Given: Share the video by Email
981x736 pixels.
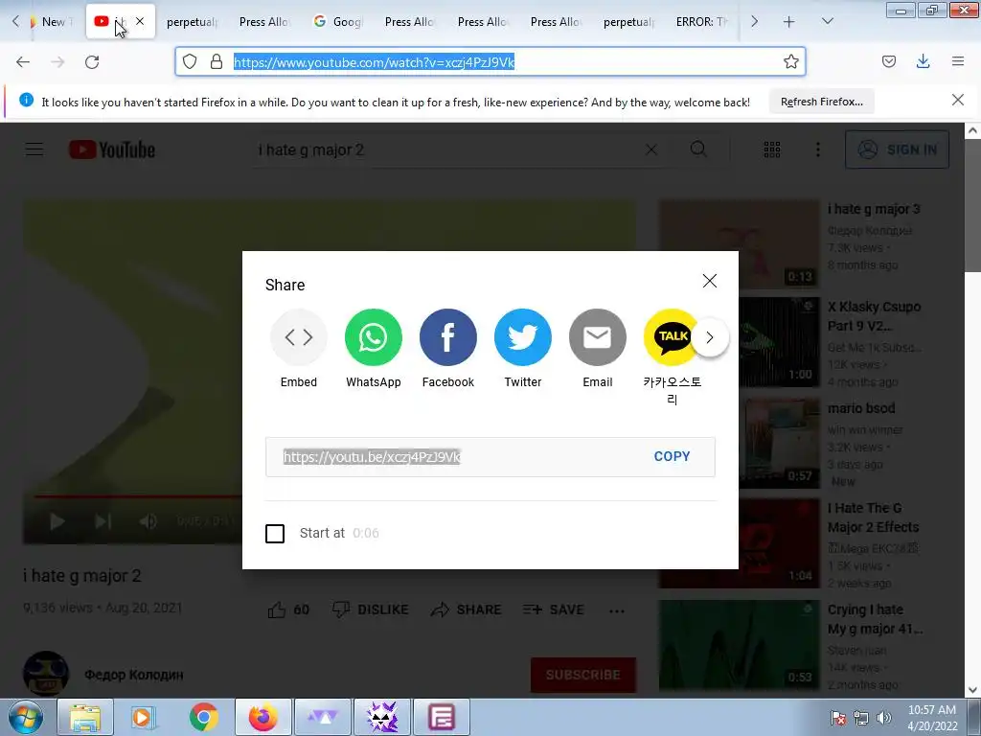Looking at the screenshot, I should coord(598,337).
